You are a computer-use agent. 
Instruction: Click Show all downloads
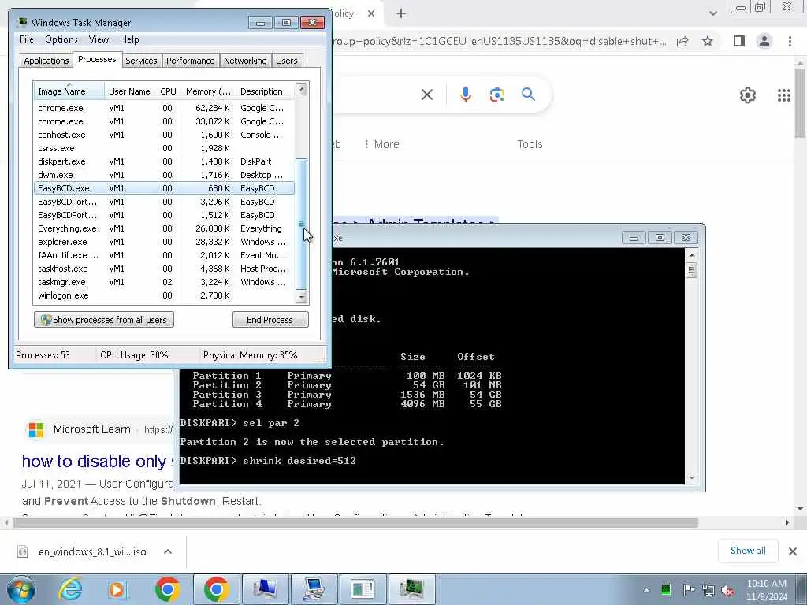pyautogui.click(x=748, y=551)
